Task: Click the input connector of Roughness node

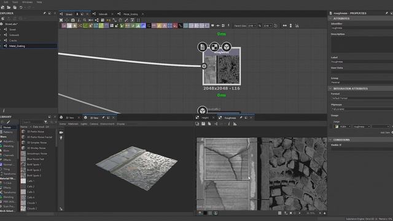Action: pyautogui.click(x=204, y=66)
